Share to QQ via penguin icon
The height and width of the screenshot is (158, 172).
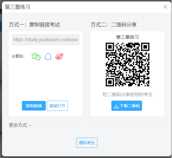click(x=48, y=56)
